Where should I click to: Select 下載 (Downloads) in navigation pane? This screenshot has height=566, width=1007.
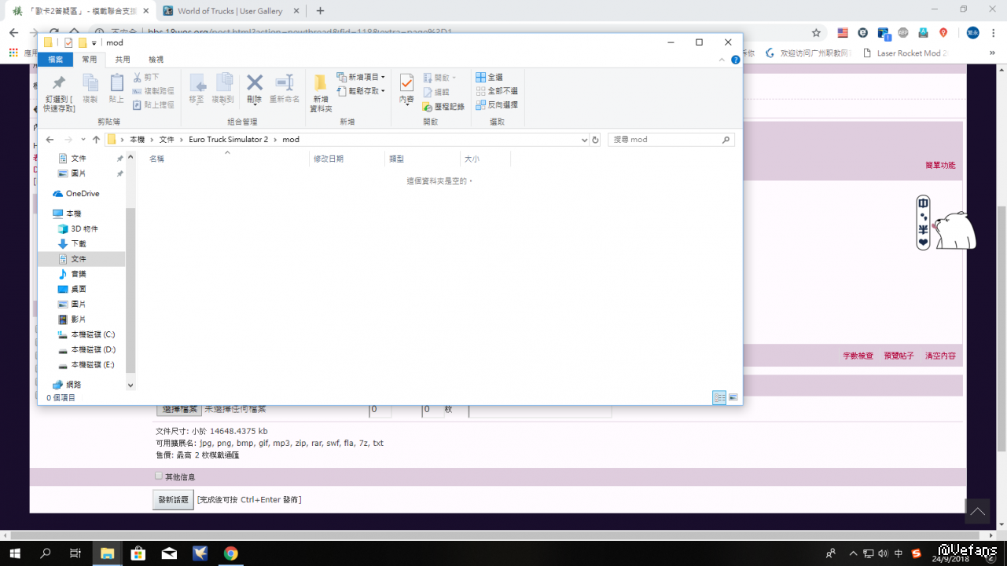coord(79,244)
